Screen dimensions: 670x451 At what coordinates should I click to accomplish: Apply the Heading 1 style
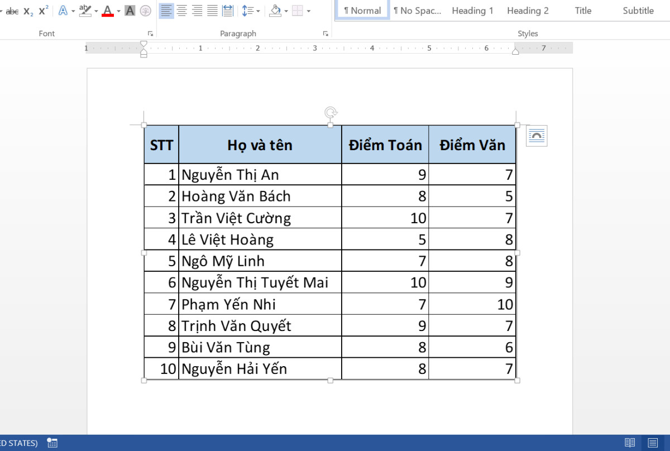472,11
